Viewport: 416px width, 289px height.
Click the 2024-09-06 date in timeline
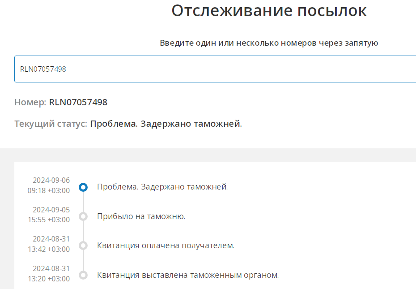coord(51,180)
